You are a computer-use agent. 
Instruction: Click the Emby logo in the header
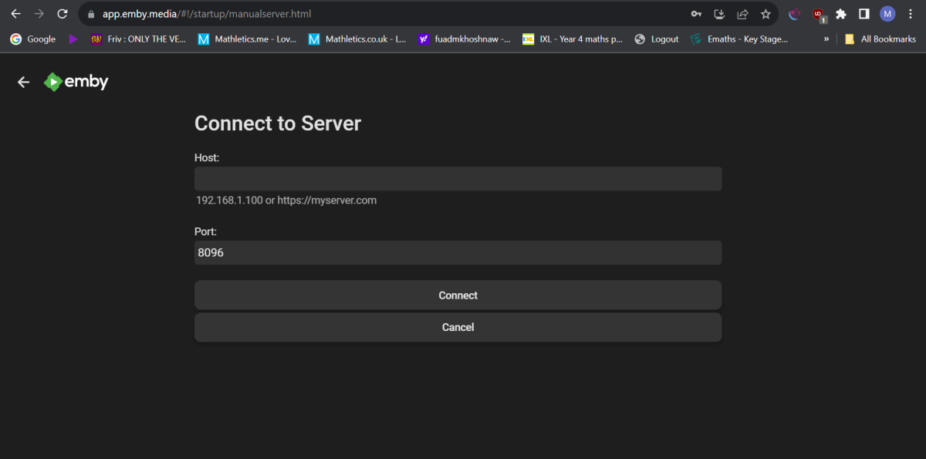tap(76, 82)
